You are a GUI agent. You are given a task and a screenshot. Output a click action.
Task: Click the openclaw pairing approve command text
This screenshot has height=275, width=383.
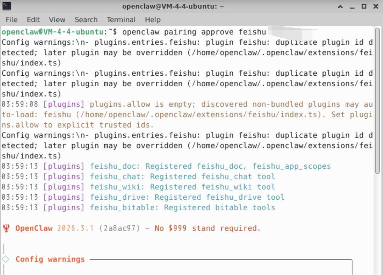tap(194, 32)
